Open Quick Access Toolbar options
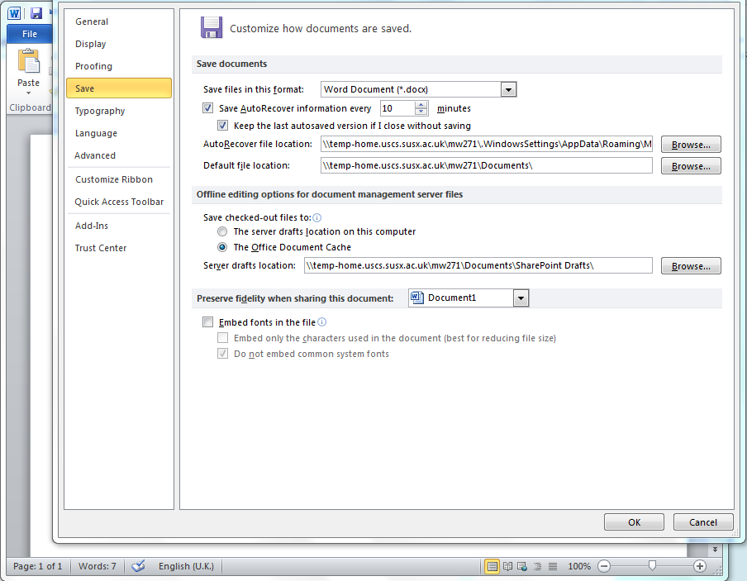 pyautogui.click(x=119, y=202)
